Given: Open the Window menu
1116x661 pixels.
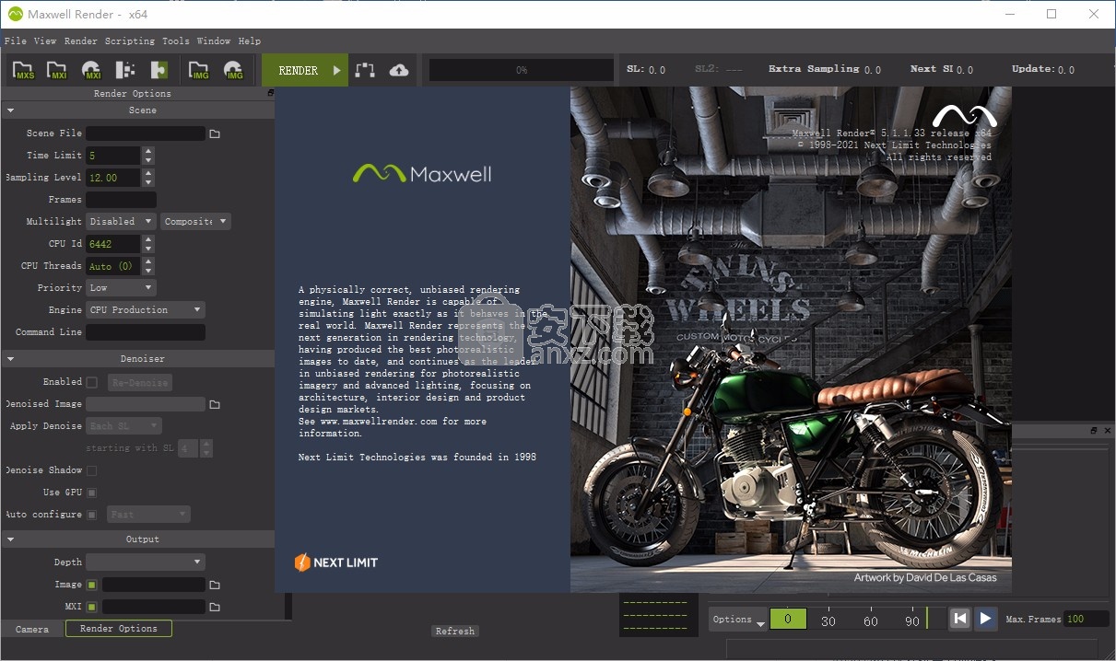Looking at the screenshot, I should [x=214, y=41].
